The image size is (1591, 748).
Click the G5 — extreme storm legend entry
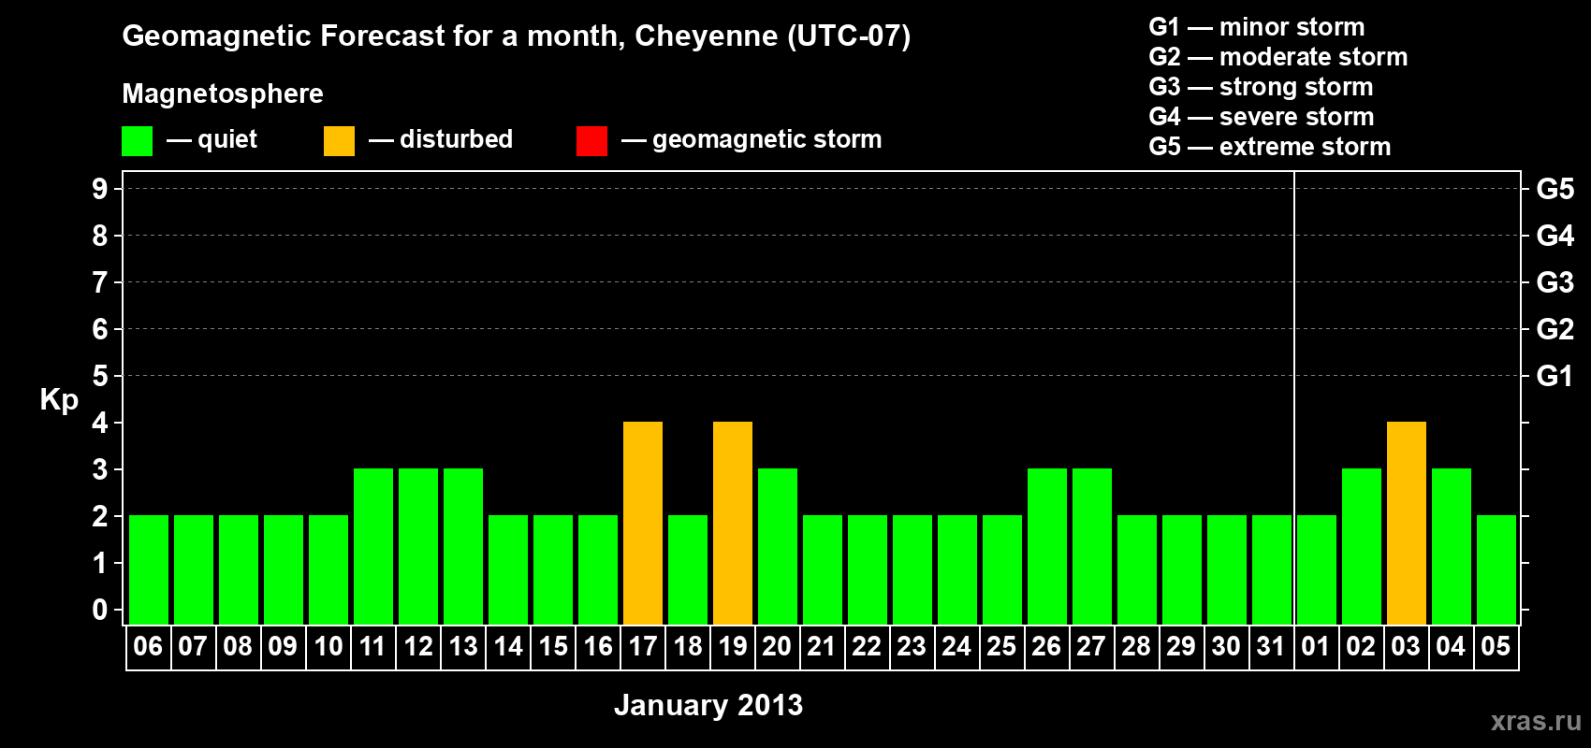click(1270, 147)
